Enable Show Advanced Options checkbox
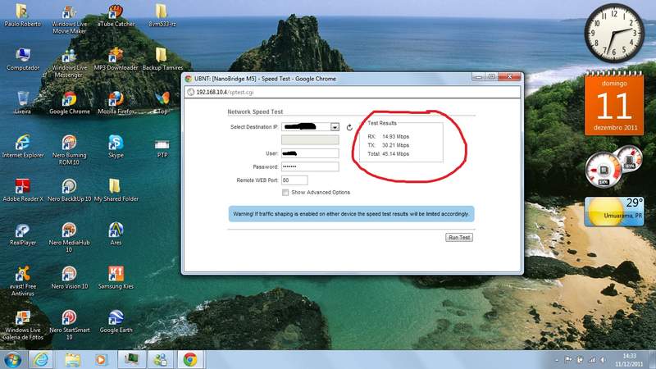This screenshot has height=369, width=656. click(285, 193)
